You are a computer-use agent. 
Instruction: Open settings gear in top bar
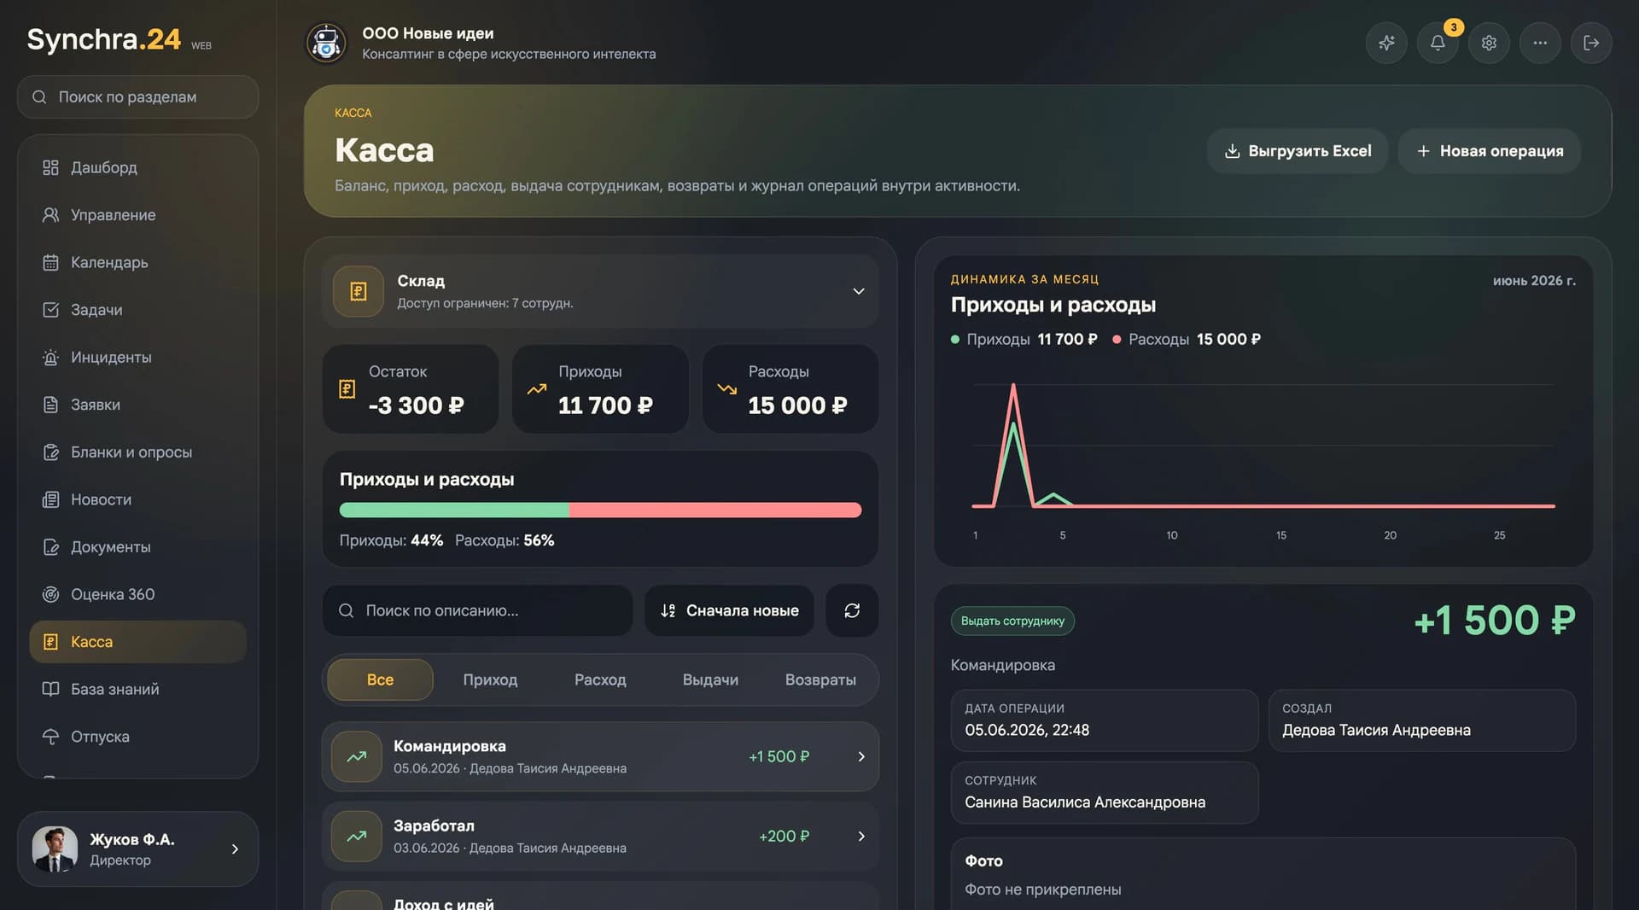coord(1489,43)
